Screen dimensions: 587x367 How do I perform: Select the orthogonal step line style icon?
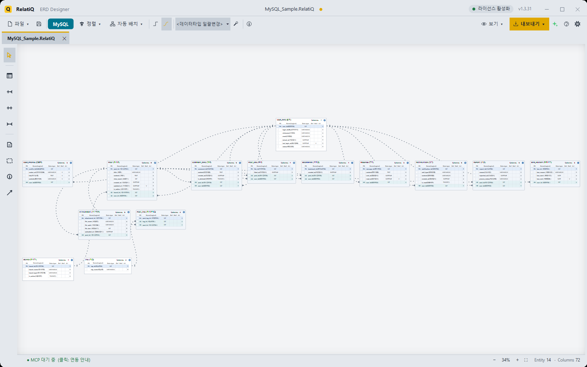coord(156,24)
